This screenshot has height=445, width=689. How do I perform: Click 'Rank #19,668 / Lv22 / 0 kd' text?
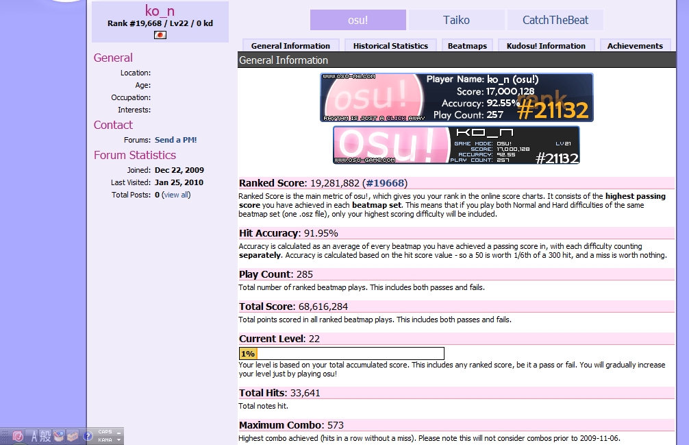pyautogui.click(x=160, y=23)
